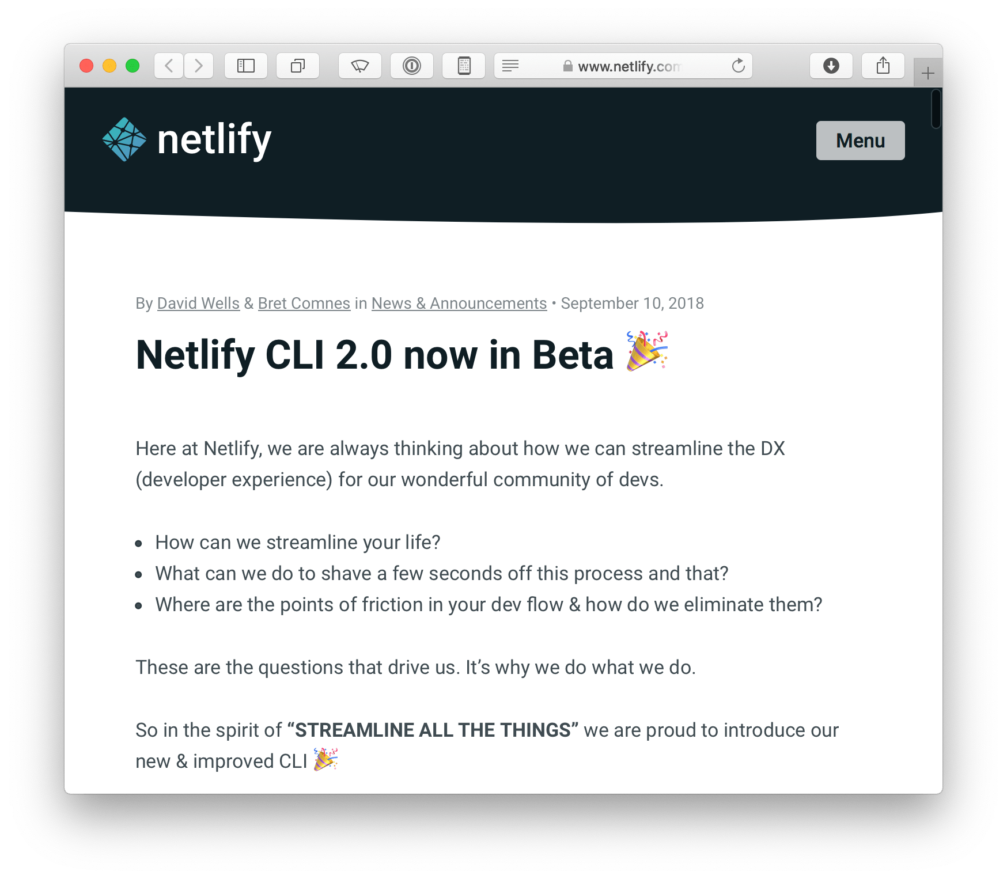
Task: Open News & Announcements category
Action: click(459, 303)
